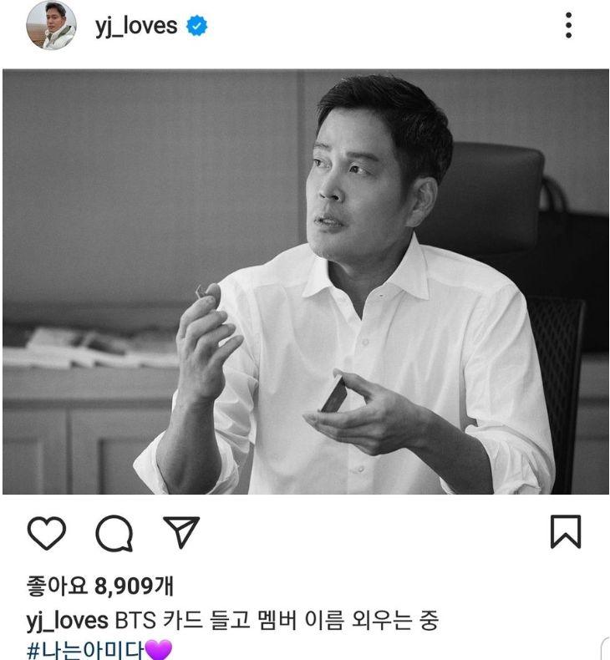Image resolution: width=610 pixels, height=660 pixels.
Task: Share post using the paper plane icon
Action: 181,531
